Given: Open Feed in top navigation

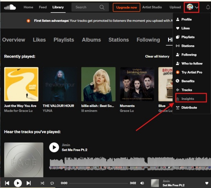Looking at the screenshot, I should pos(43,7).
